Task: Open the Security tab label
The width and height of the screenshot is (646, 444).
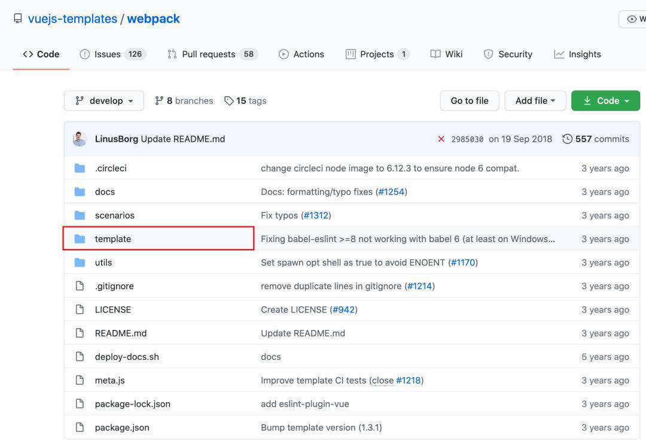Action: [x=516, y=54]
